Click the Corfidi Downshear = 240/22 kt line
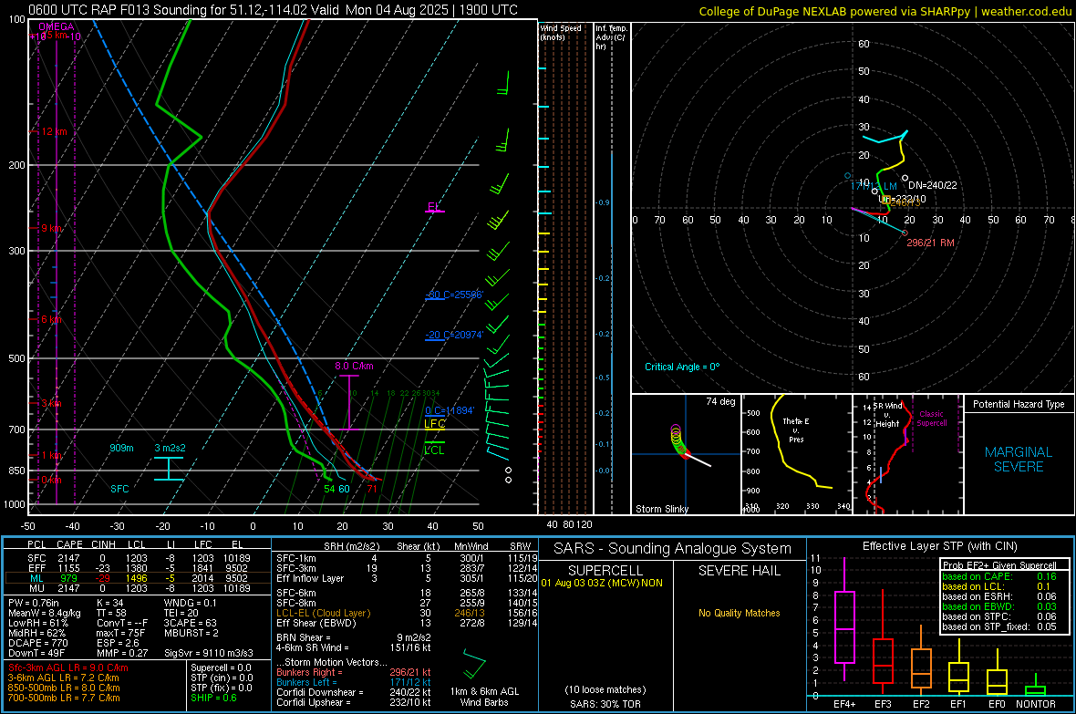The width and height of the screenshot is (1076, 714). coord(354,693)
